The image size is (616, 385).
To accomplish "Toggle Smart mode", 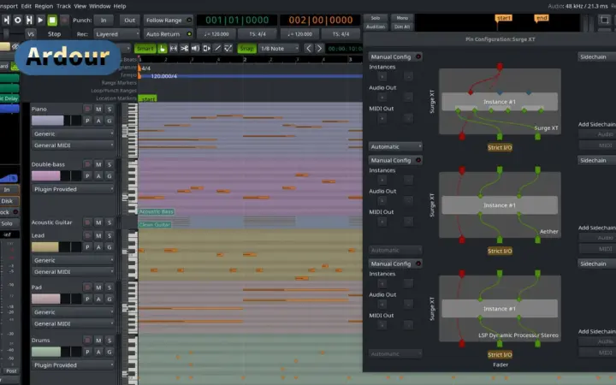I will point(145,48).
